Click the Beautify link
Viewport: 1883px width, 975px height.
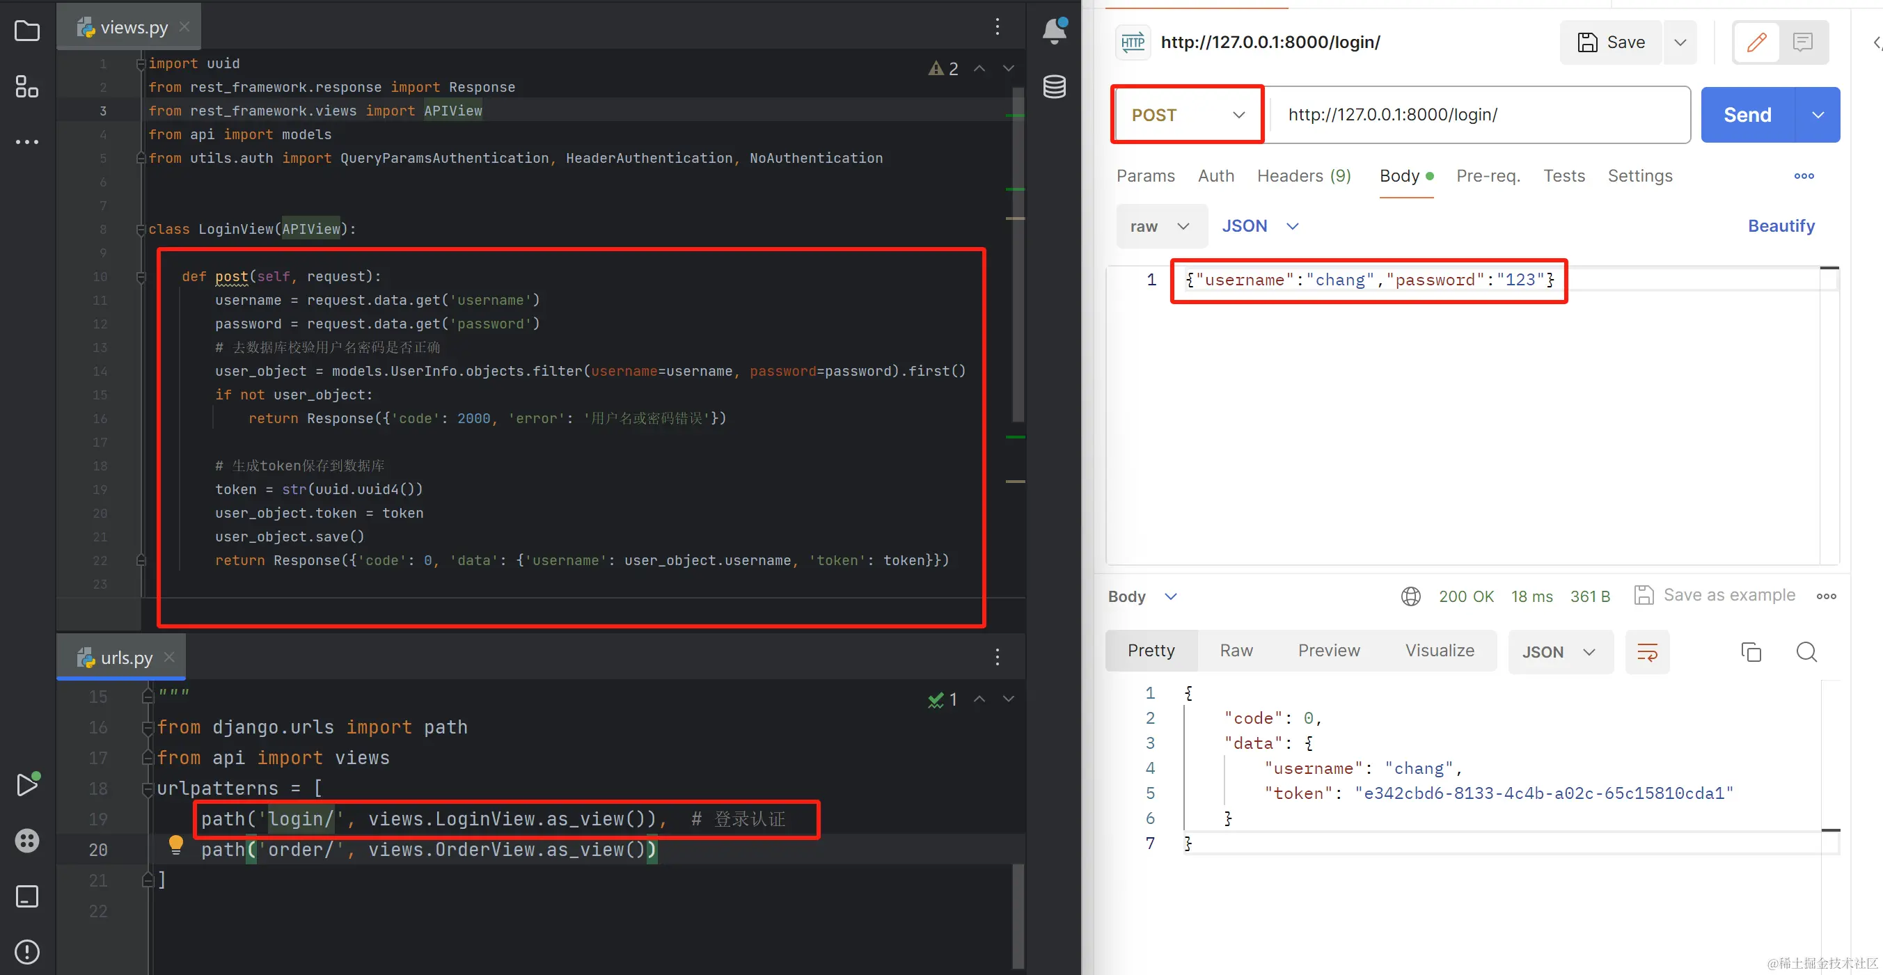click(x=1781, y=227)
